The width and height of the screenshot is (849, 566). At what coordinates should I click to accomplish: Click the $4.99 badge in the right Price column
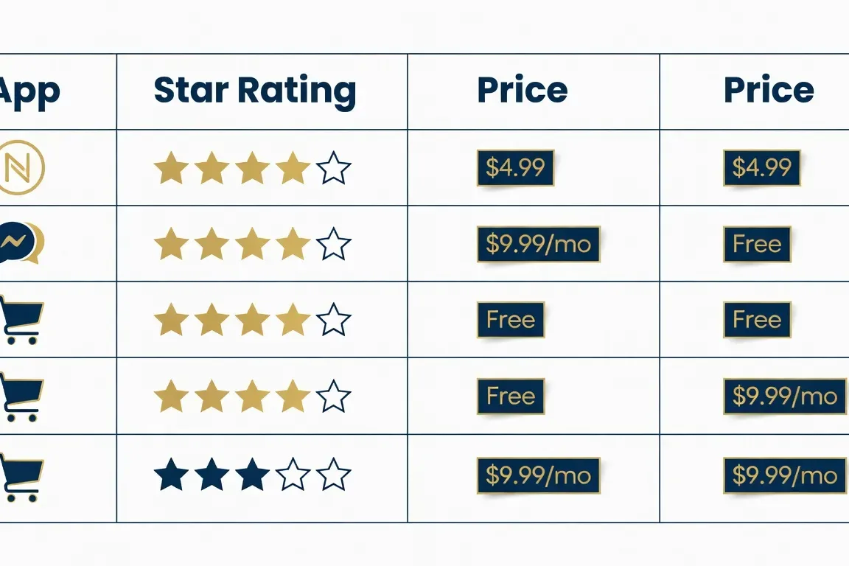point(762,168)
